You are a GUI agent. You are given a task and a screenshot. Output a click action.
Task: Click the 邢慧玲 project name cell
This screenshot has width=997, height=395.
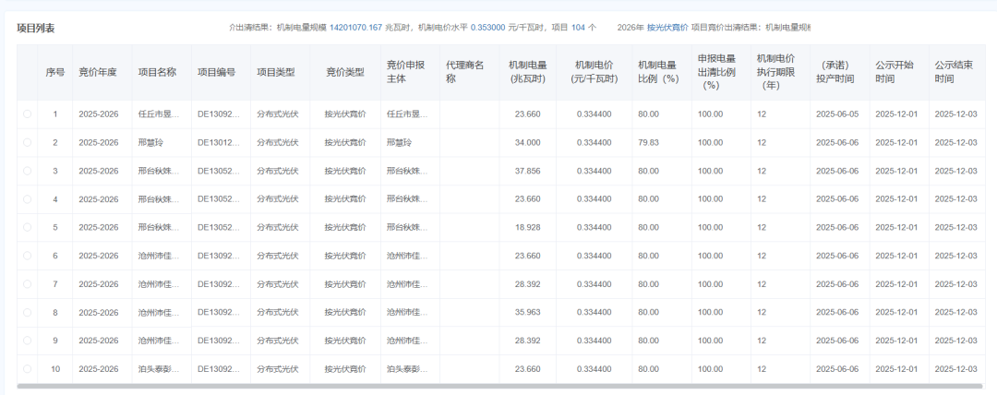tap(152, 142)
